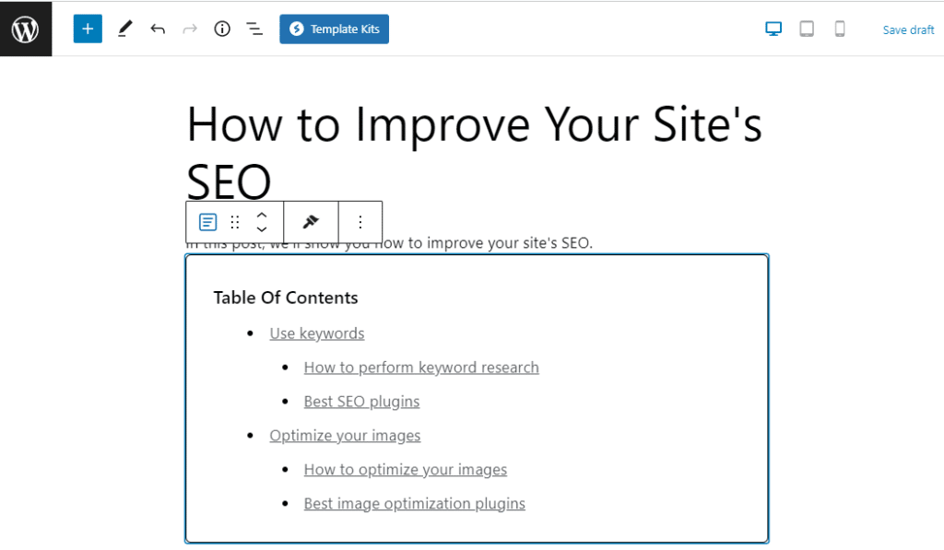Switch to tablet preview mode
The image size is (944, 550).
(807, 29)
